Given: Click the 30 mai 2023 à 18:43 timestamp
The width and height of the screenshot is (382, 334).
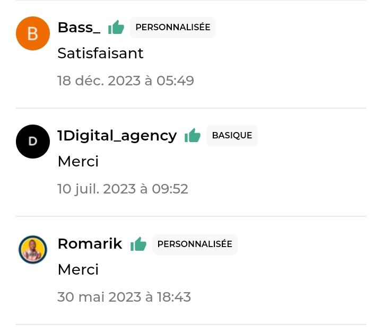Looking at the screenshot, I should coord(124,297).
